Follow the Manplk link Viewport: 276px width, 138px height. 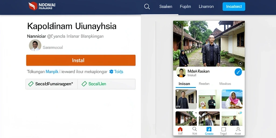coord(52,72)
